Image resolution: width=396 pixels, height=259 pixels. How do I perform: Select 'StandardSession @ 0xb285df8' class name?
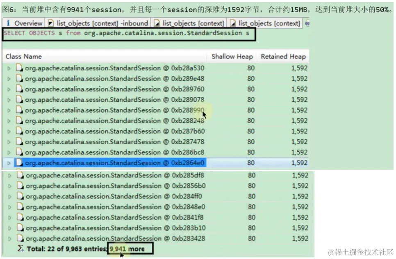[115, 175]
